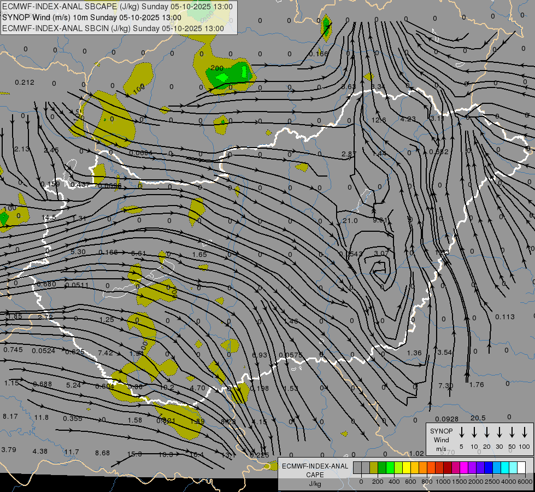The height and width of the screenshot is (492, 535).
Task: Click the 1.36 value on the map
Action: [415, 353]
